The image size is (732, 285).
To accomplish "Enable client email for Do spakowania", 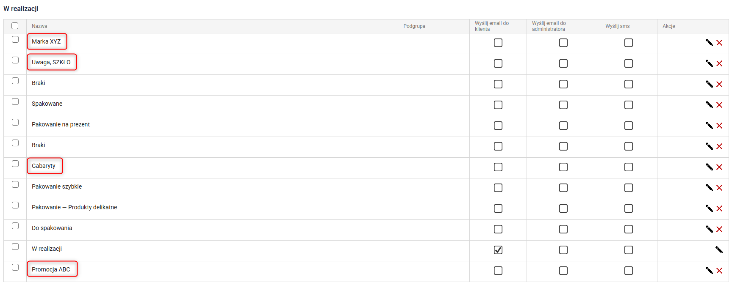I will 498,229.
